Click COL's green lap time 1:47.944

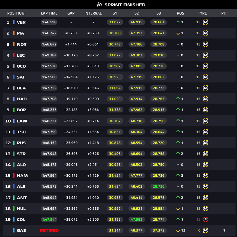pos(49,219)
